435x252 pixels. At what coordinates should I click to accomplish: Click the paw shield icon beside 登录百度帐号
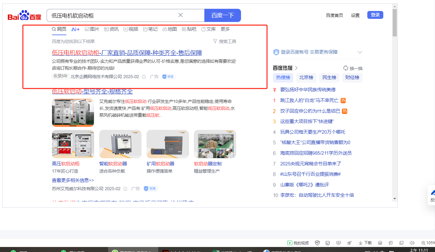click(276, 52)
